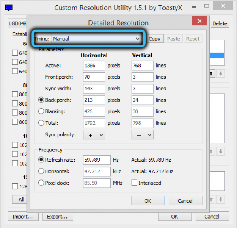Click the 'Frequency' group label
Screen dimensions: 237x228
pos(51,150)
